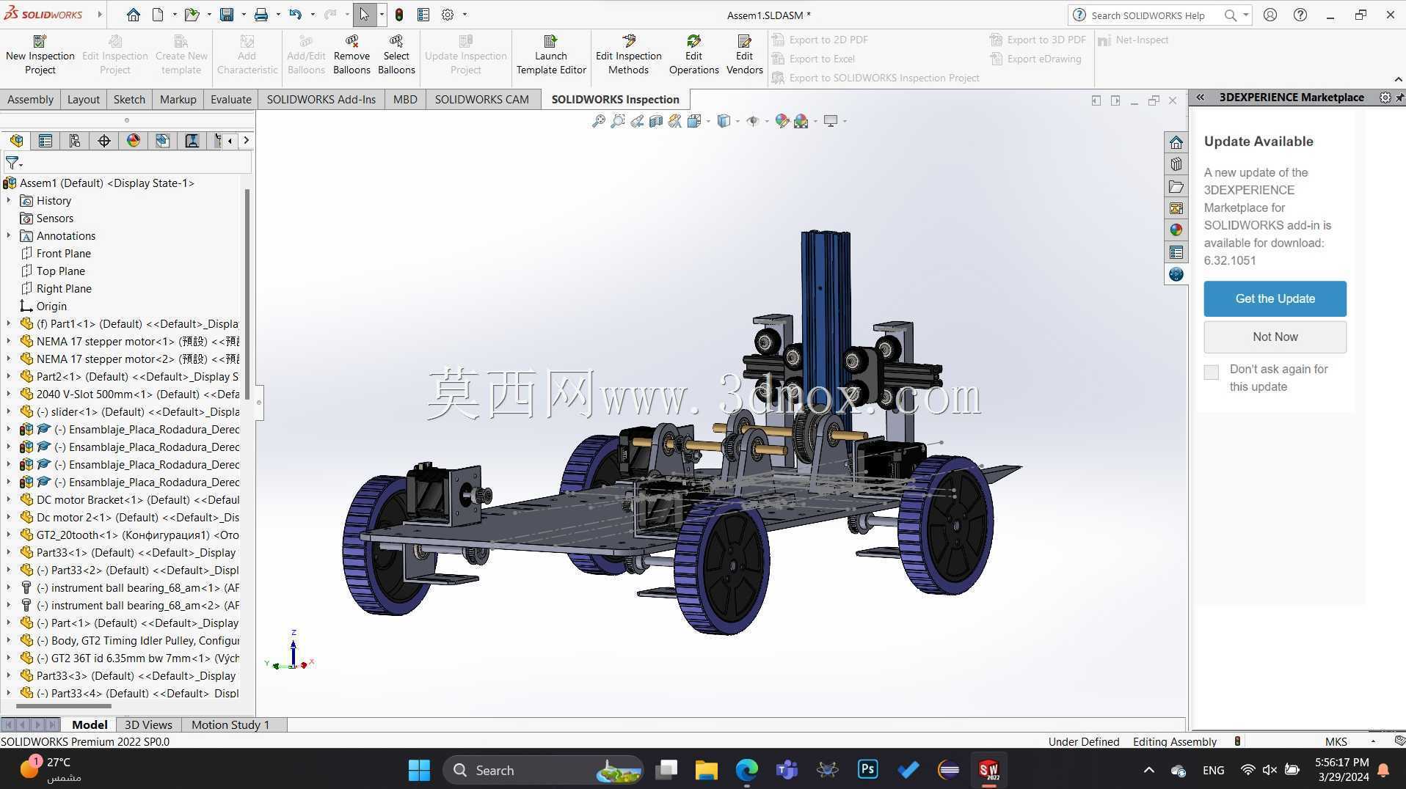The image size is (1406, 789).
Task: Check Don't ask again for this update
Action: pos(1212,373)
